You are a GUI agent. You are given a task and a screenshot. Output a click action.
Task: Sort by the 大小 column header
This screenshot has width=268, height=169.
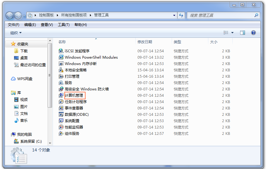(x=214, y=42)
